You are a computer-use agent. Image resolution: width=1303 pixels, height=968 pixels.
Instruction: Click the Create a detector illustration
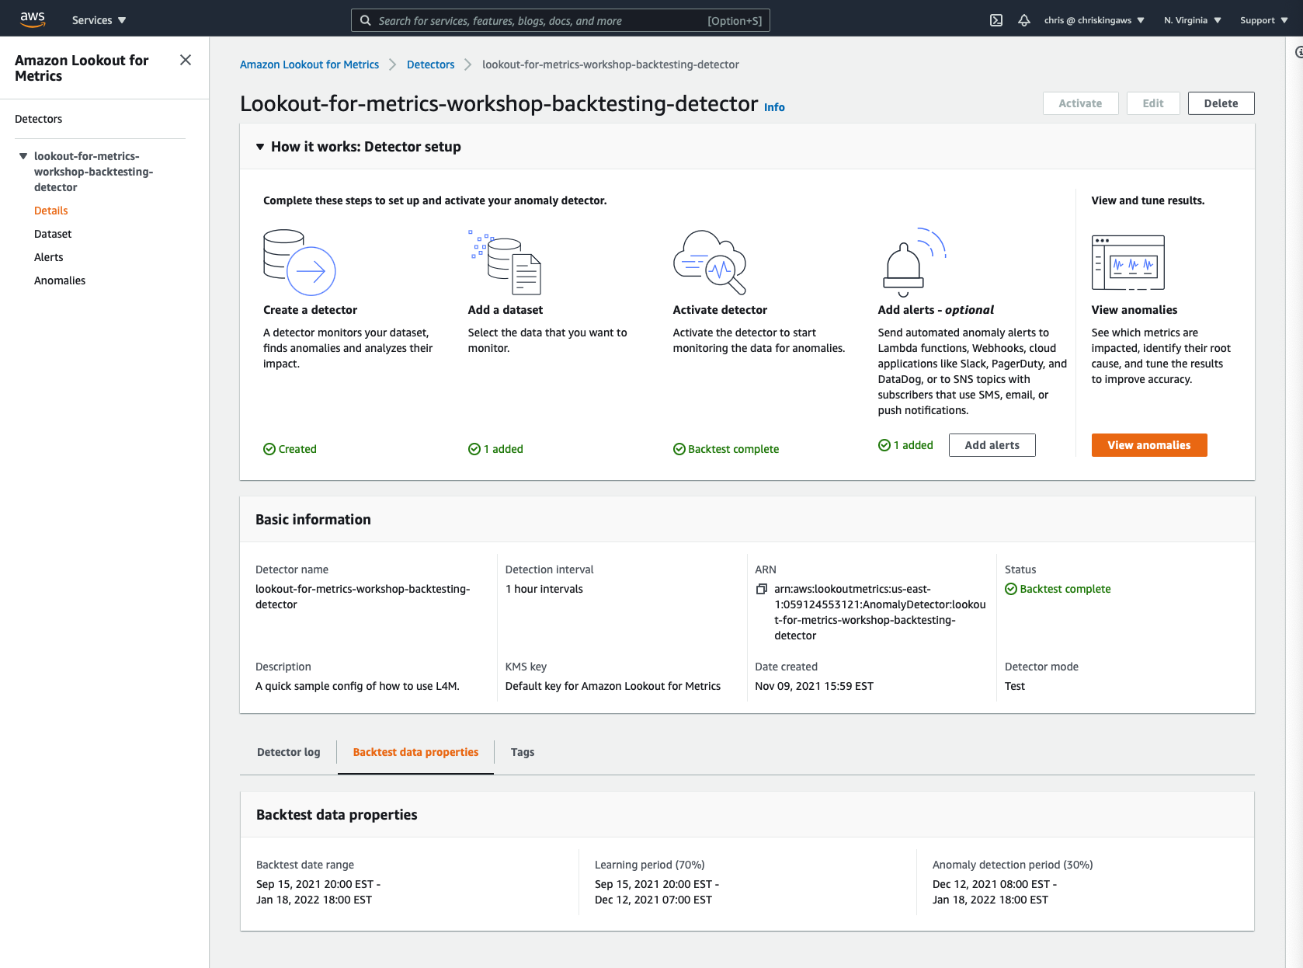point(300,263)
